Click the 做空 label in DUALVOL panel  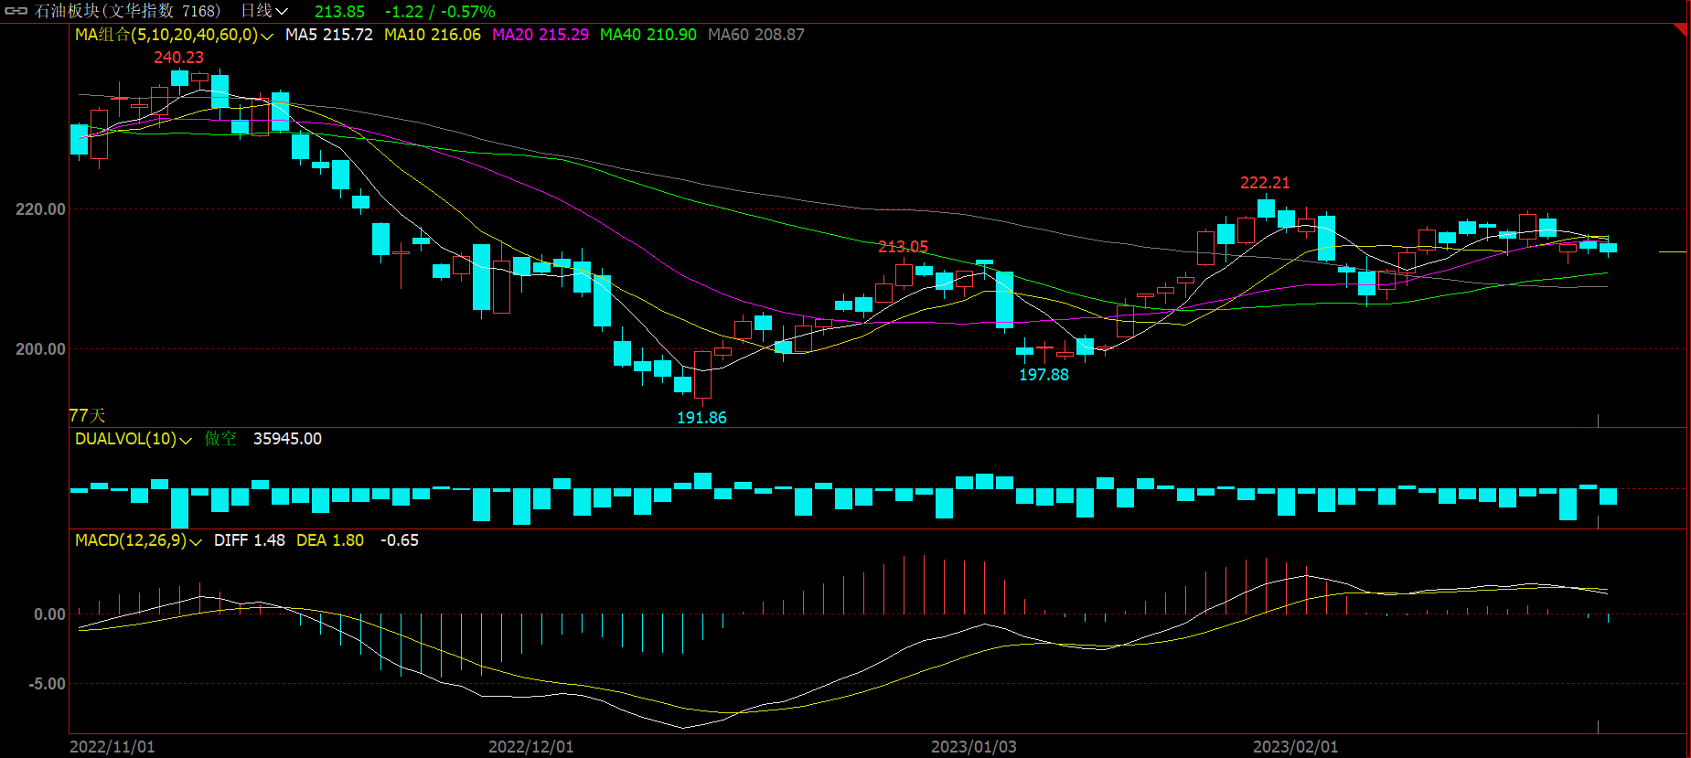click(220, 439)
